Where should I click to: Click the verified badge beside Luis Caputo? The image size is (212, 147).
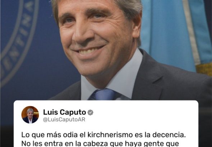coord(90,113)
